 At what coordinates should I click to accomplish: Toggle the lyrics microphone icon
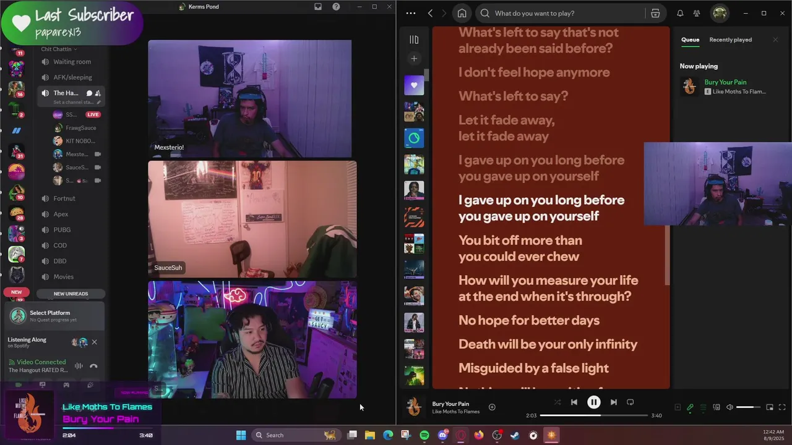(x=690, y=407)
